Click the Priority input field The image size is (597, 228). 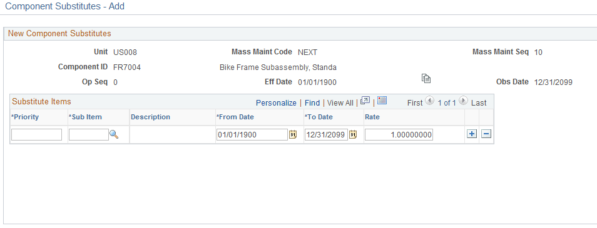coord(36,134)
